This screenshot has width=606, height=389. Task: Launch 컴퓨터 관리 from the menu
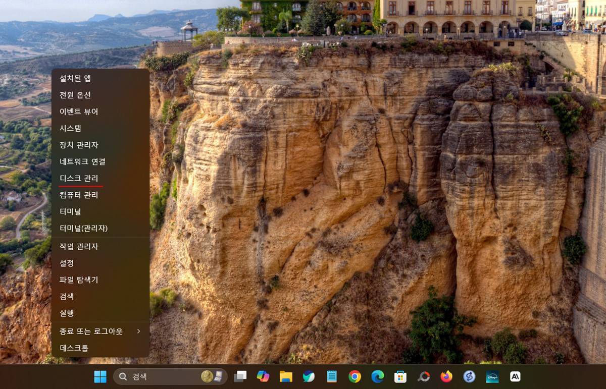click(100, 195)
